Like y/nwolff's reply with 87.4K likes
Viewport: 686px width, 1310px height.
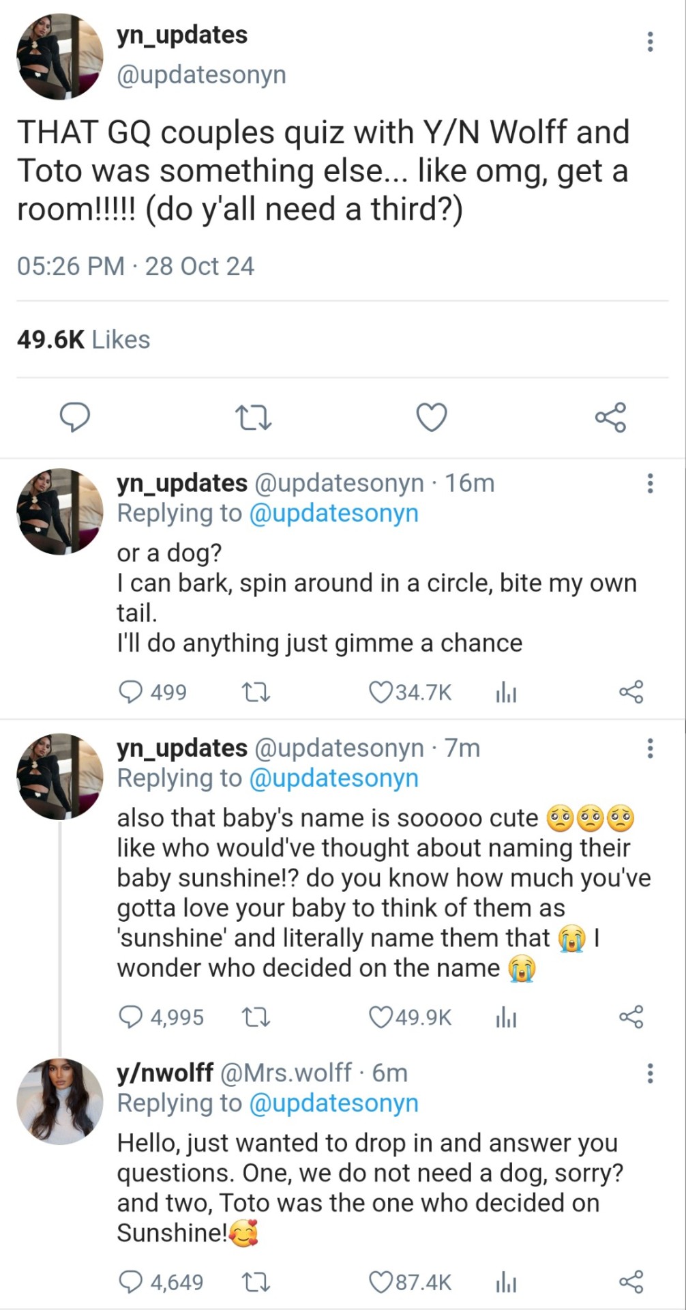click(x=379, y=1282)
